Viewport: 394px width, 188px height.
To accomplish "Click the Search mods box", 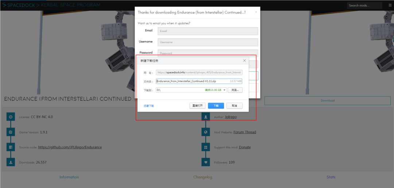I will tap(364, 5).
